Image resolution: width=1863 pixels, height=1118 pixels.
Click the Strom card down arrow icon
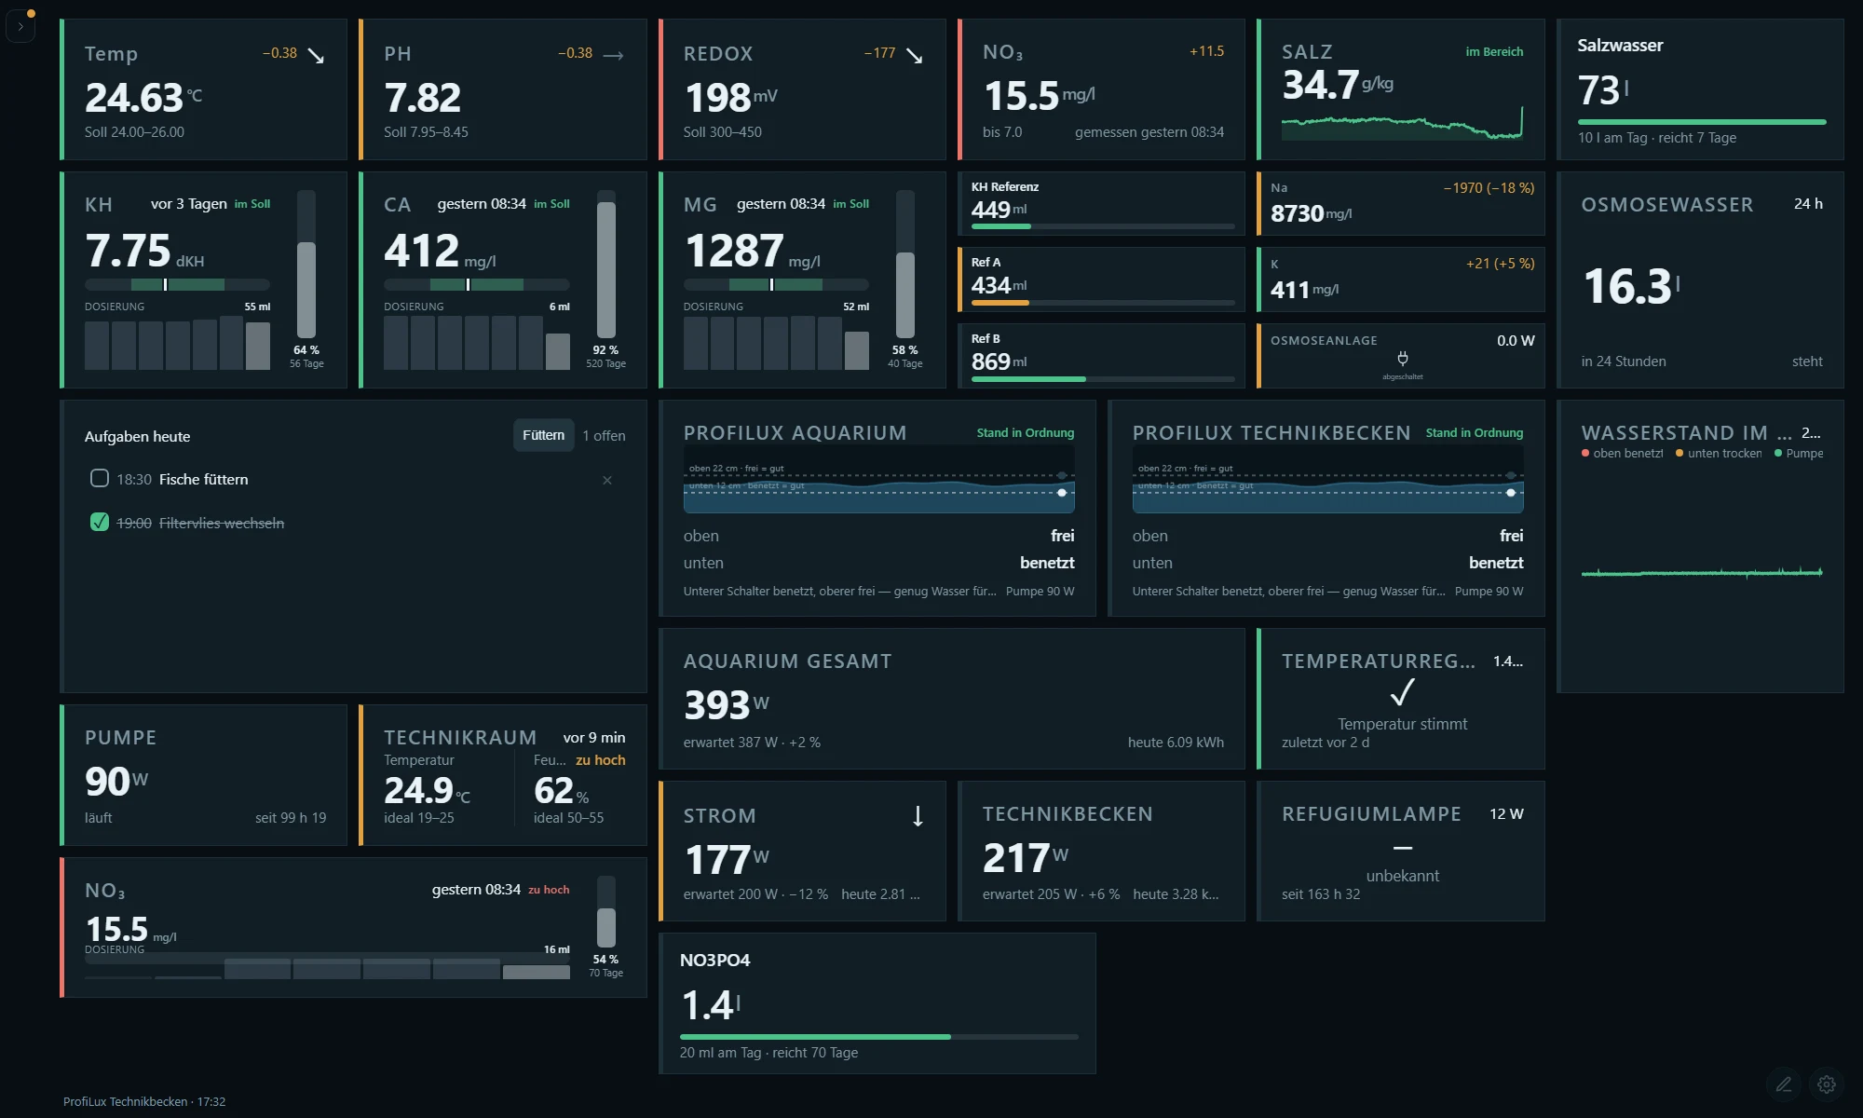[x=918, y=816]
